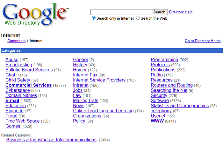Open the Commercial Services category
223x149 pixels.
click(28, 85)
